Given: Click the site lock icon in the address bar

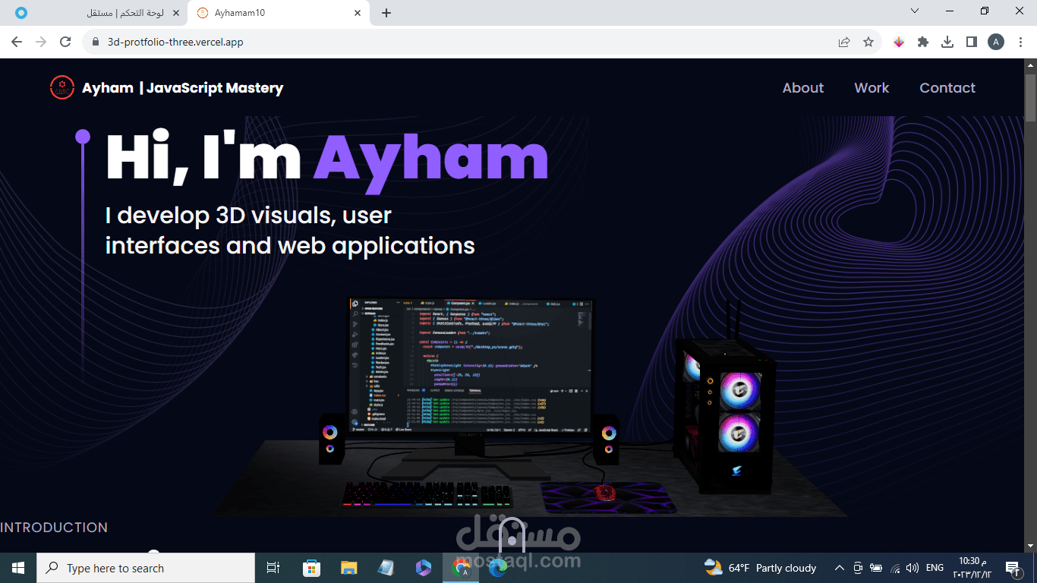Looking at the screenshot, I should coord(96,43).
